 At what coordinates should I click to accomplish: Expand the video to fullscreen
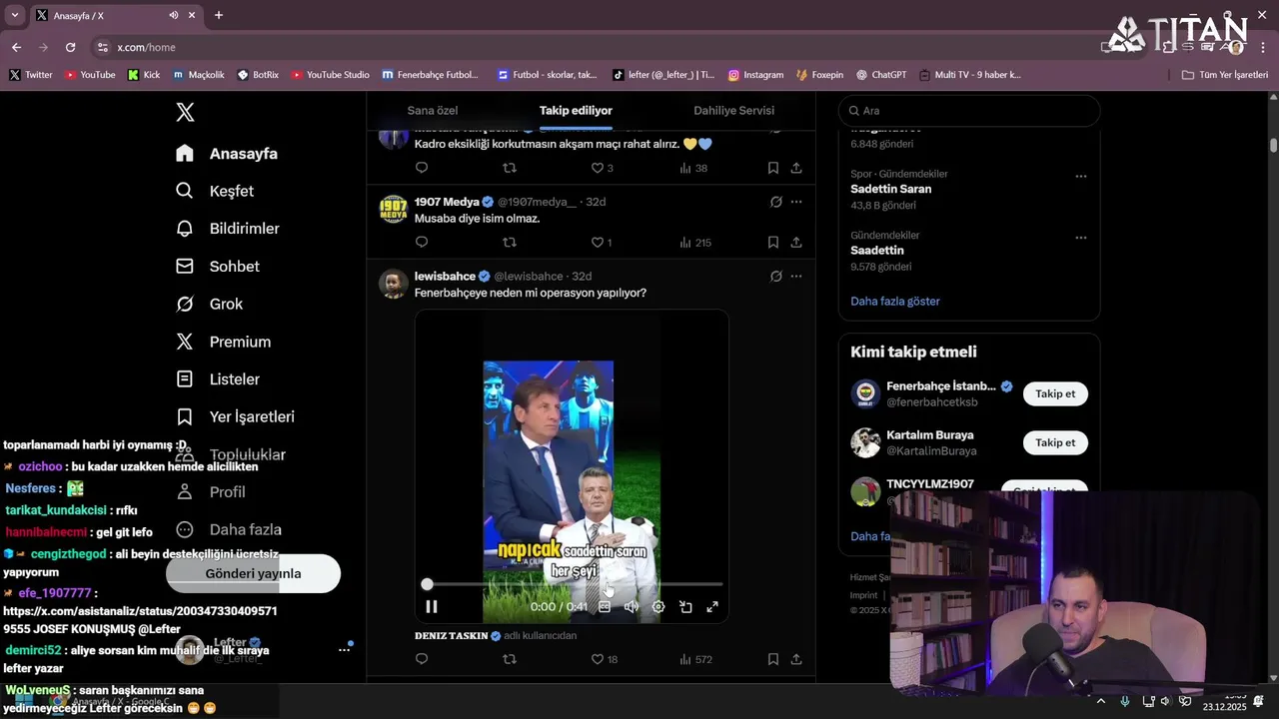(712, 606)
